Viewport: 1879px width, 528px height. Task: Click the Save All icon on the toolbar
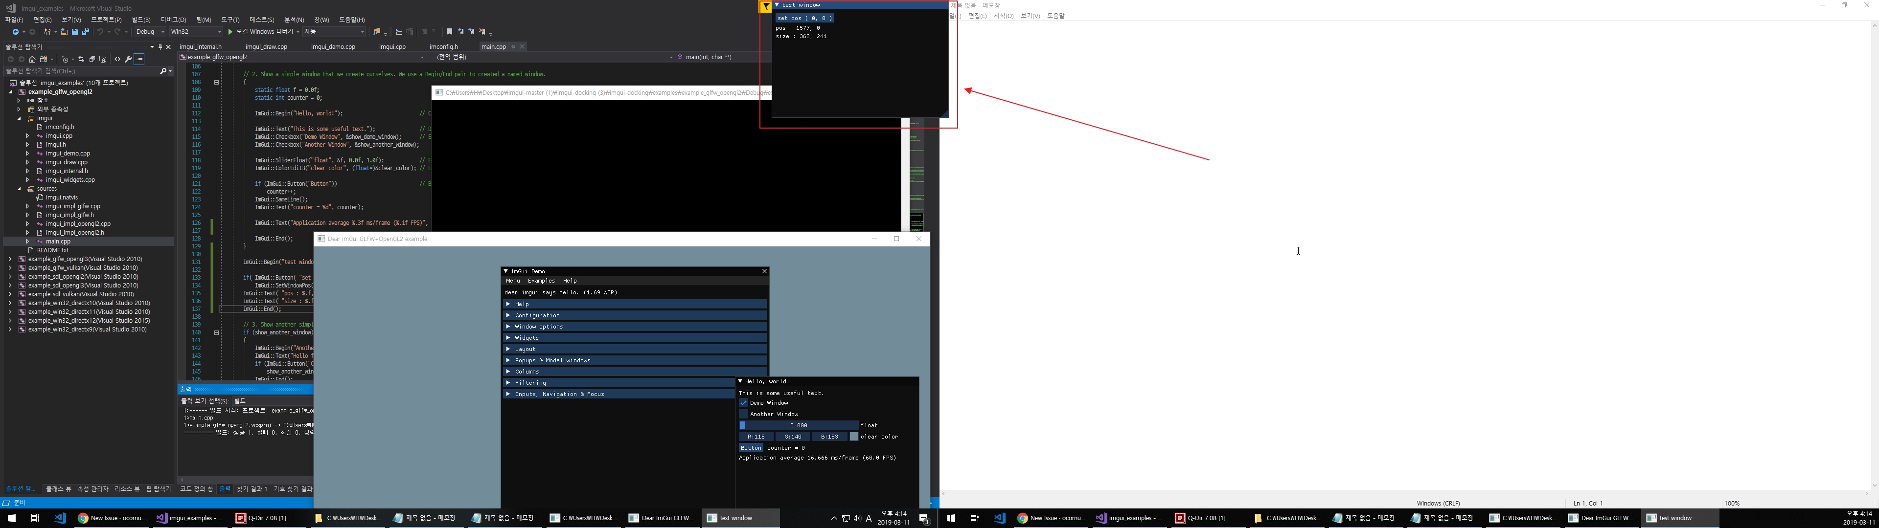point(85,31)
